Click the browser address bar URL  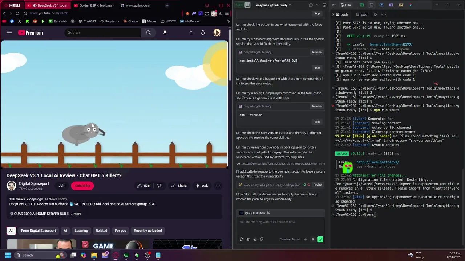click(x=49, y=13)
